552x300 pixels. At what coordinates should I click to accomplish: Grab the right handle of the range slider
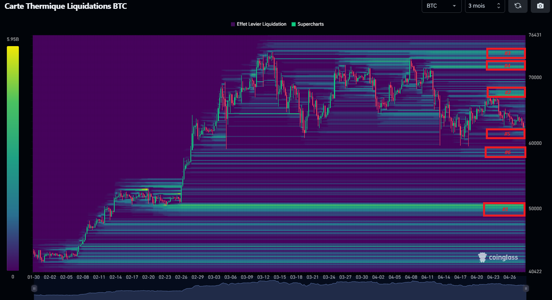(526, 288)
